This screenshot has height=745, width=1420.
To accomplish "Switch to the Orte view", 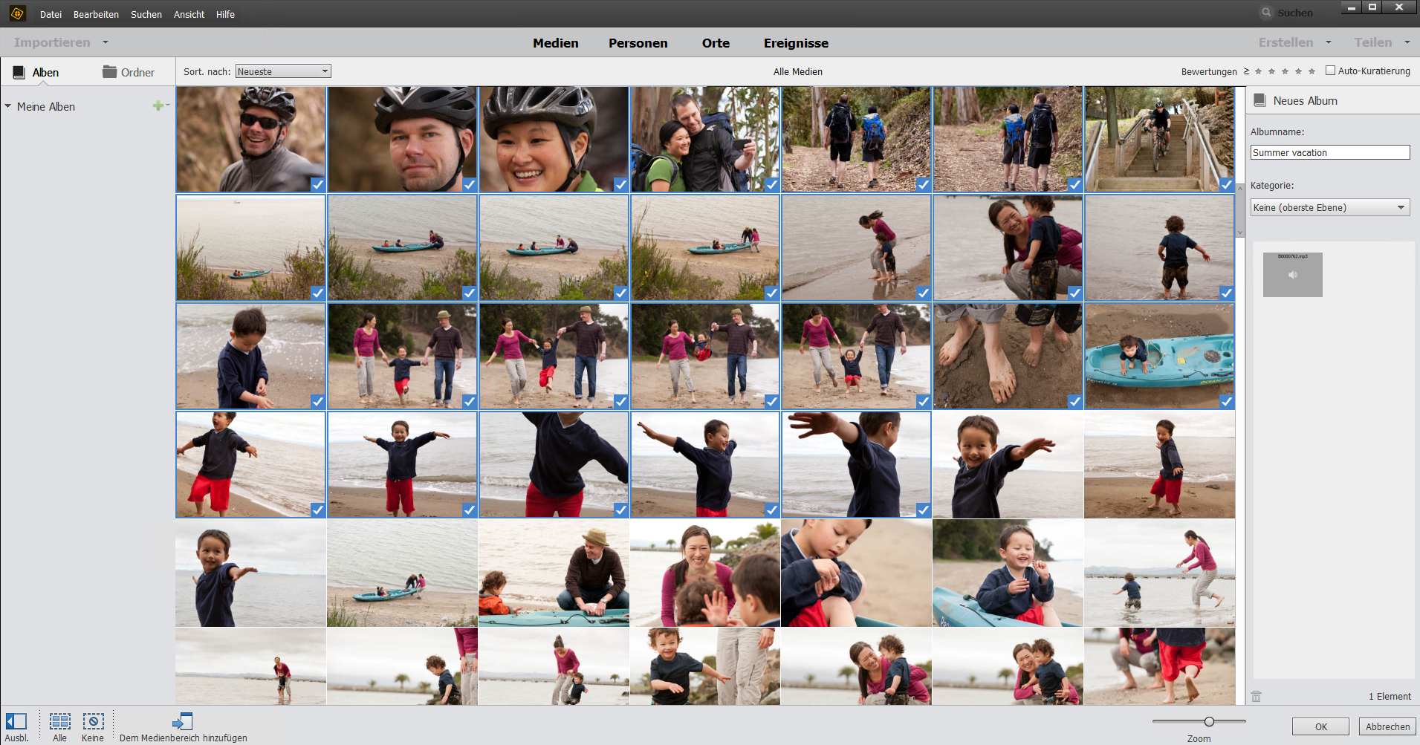I will click(716, 43).
